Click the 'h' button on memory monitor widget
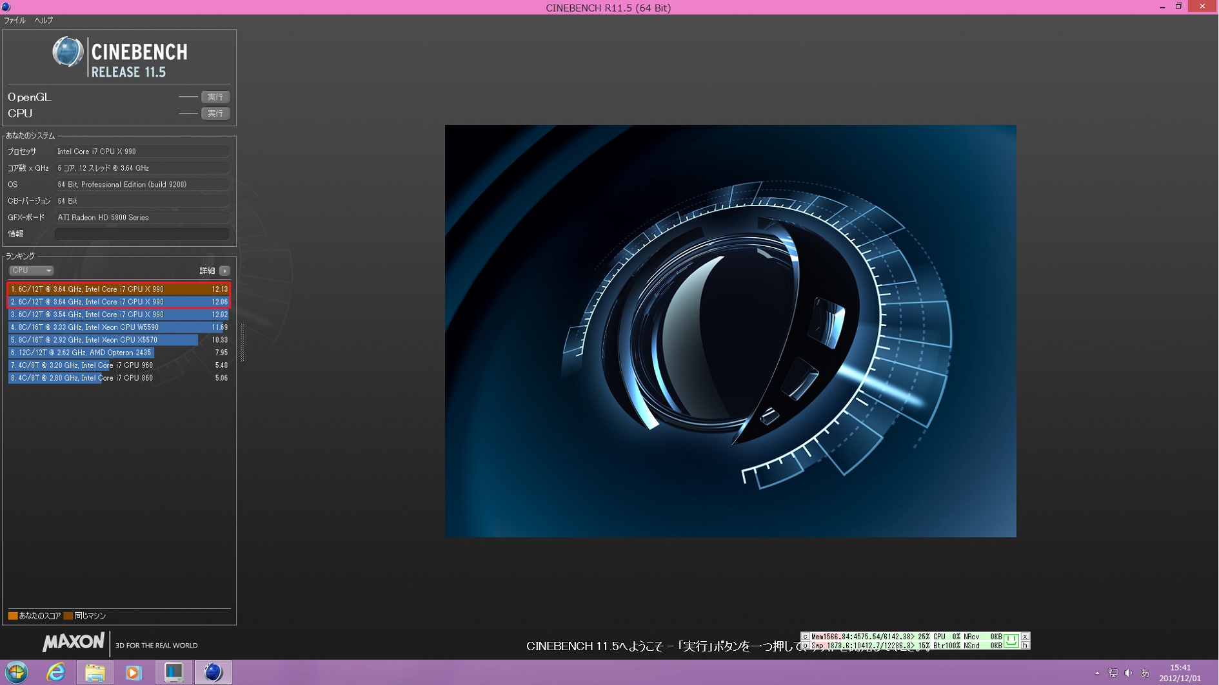Viewport: 1219px width, 685px height. tap(1025, 646)
